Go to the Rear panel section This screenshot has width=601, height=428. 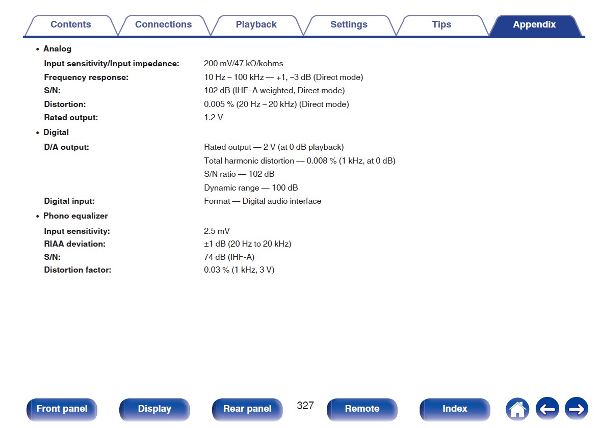pyautogui.click(x=247, y=409)
